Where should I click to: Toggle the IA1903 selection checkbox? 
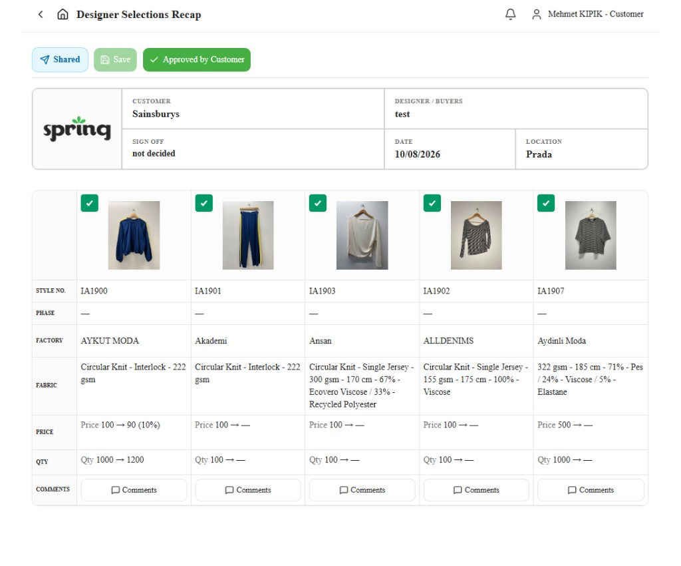click(x=317, y=203)
